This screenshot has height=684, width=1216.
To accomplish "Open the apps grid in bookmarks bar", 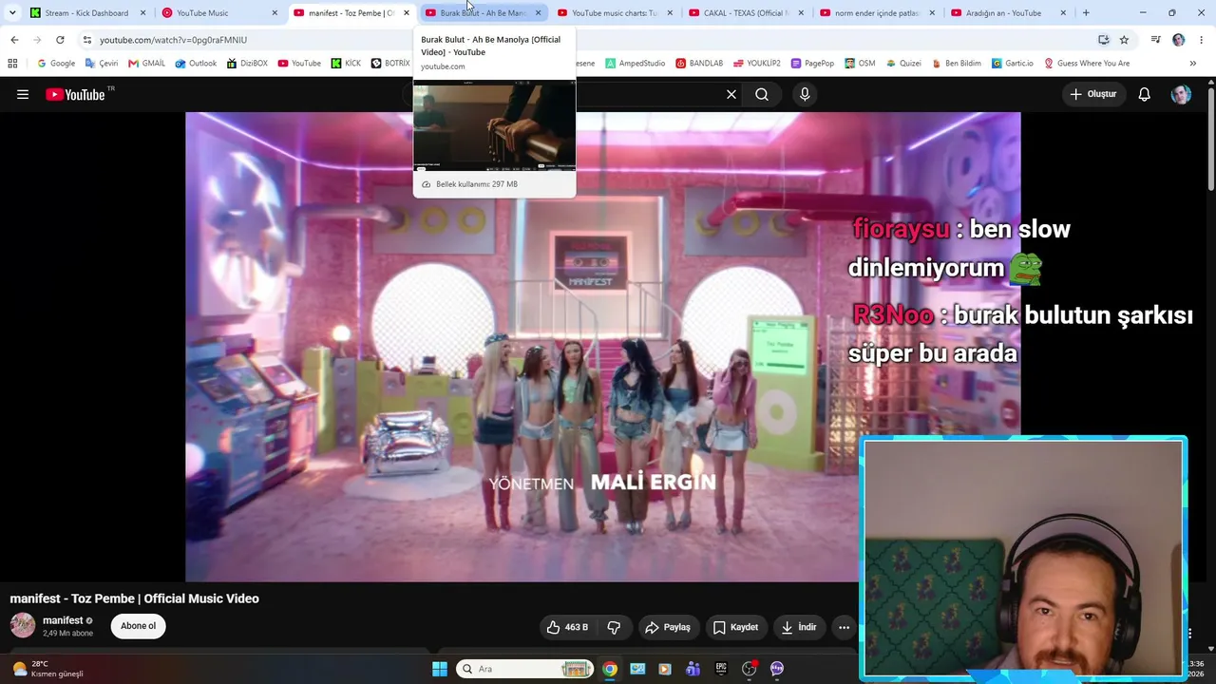I will point(12,64).
